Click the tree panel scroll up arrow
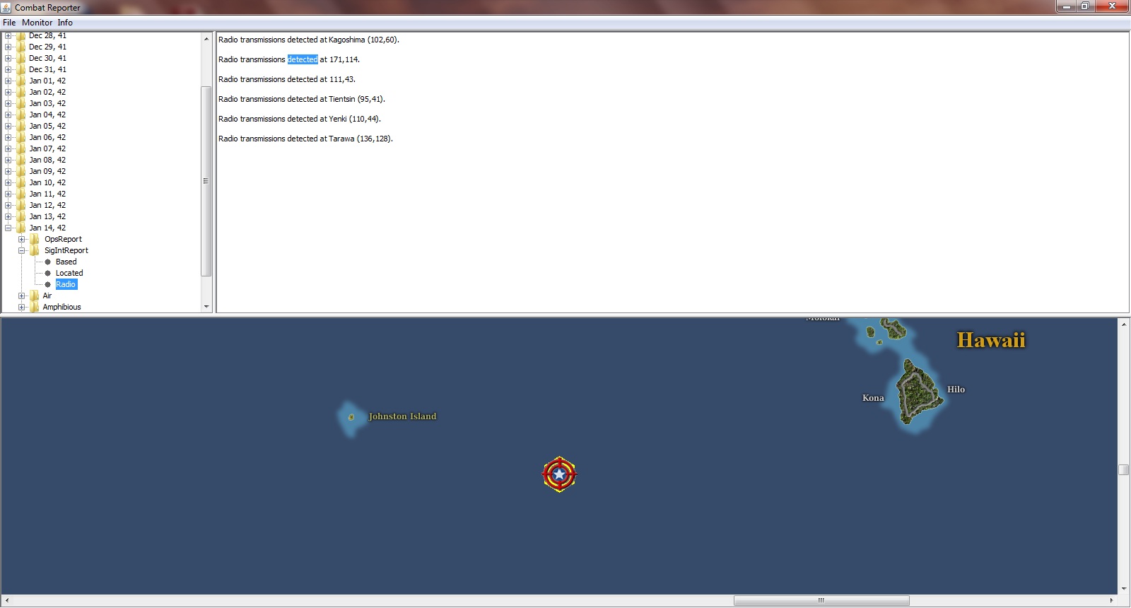Viewport: 1131px width, 608px height. pyautogui.click(x=206, y=38)
